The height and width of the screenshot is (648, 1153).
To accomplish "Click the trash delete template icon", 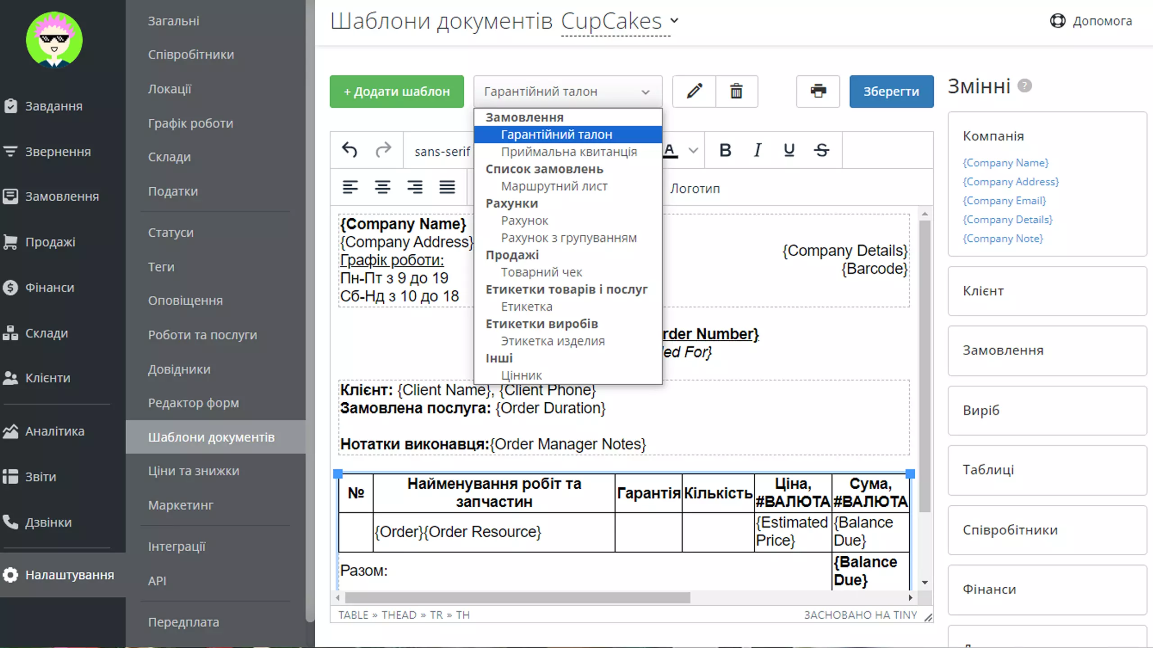I will pos(736,91).
